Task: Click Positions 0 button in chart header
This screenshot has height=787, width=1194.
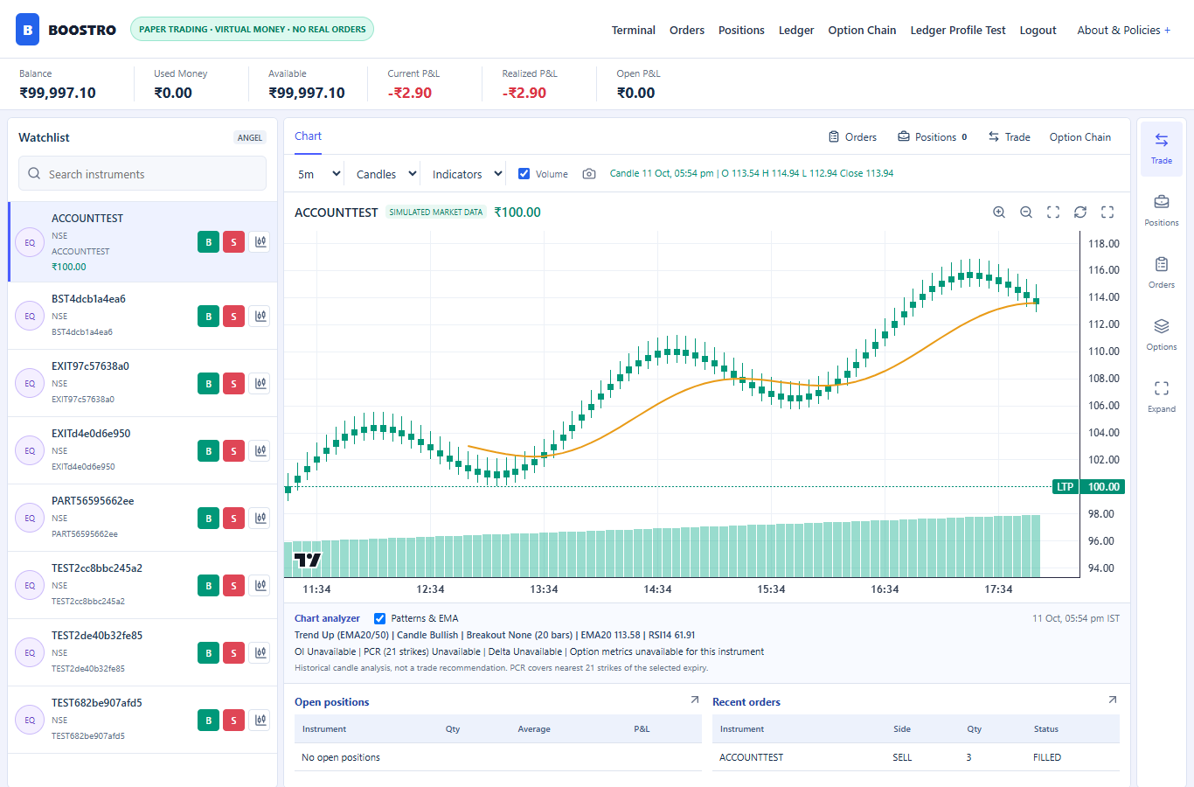Action: tap(933, 137)
